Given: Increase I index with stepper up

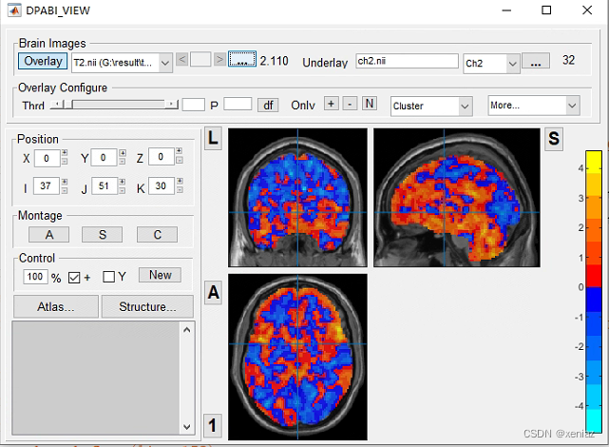Looking at the screenshot, I should click(65, 182).
